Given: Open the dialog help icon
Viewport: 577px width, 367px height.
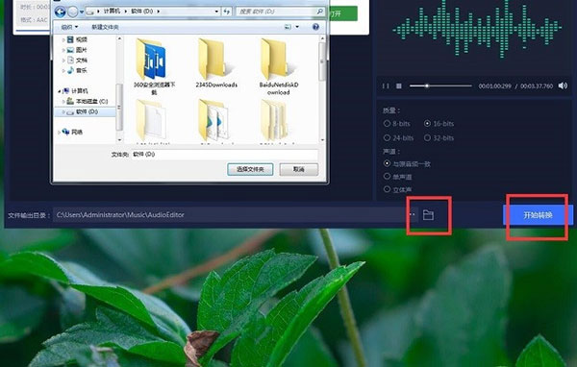Looking at the screenshot, I should coord(315,27).
